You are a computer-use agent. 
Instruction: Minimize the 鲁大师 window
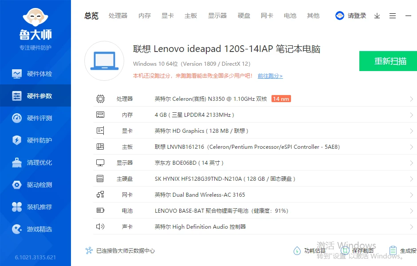coord(408,16)
